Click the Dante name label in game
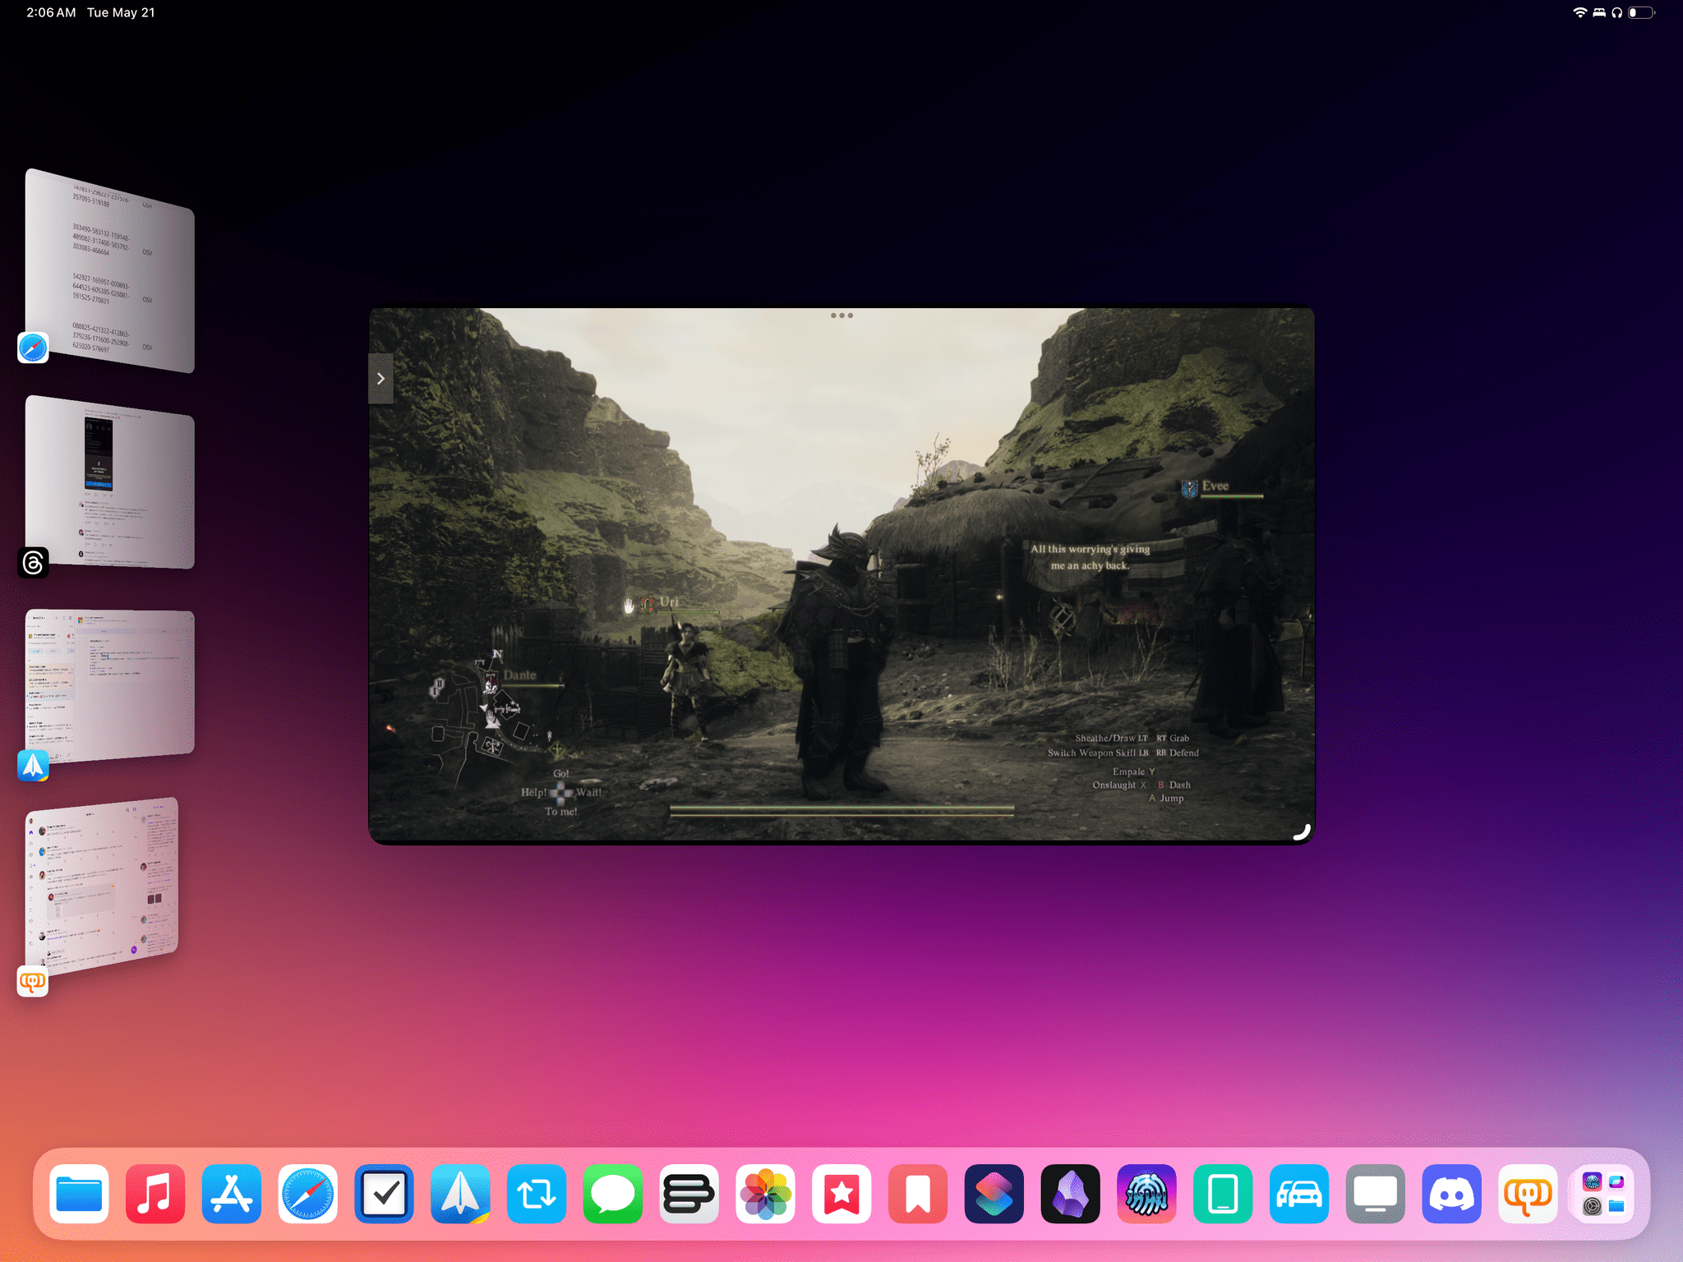Image resolution: width=1683 pixels, height=1262 pixels. [x=519, y=675]
